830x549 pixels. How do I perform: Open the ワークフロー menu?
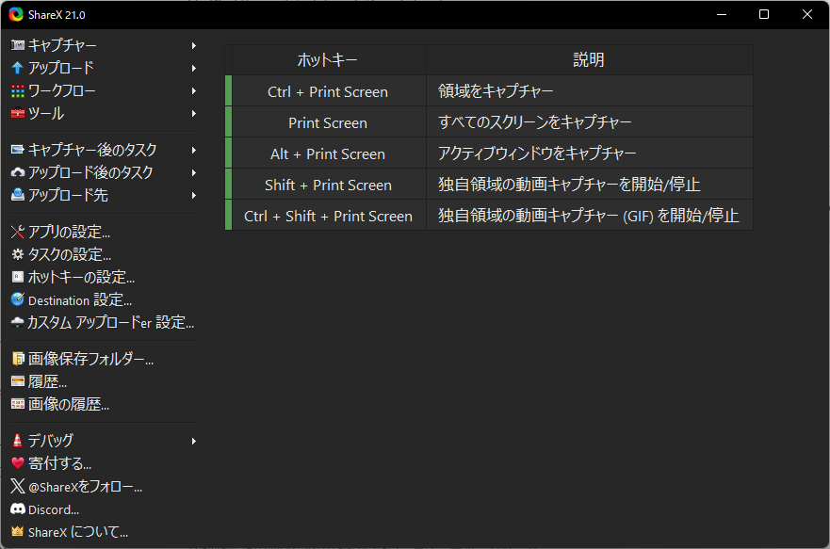tap(105, 91)
